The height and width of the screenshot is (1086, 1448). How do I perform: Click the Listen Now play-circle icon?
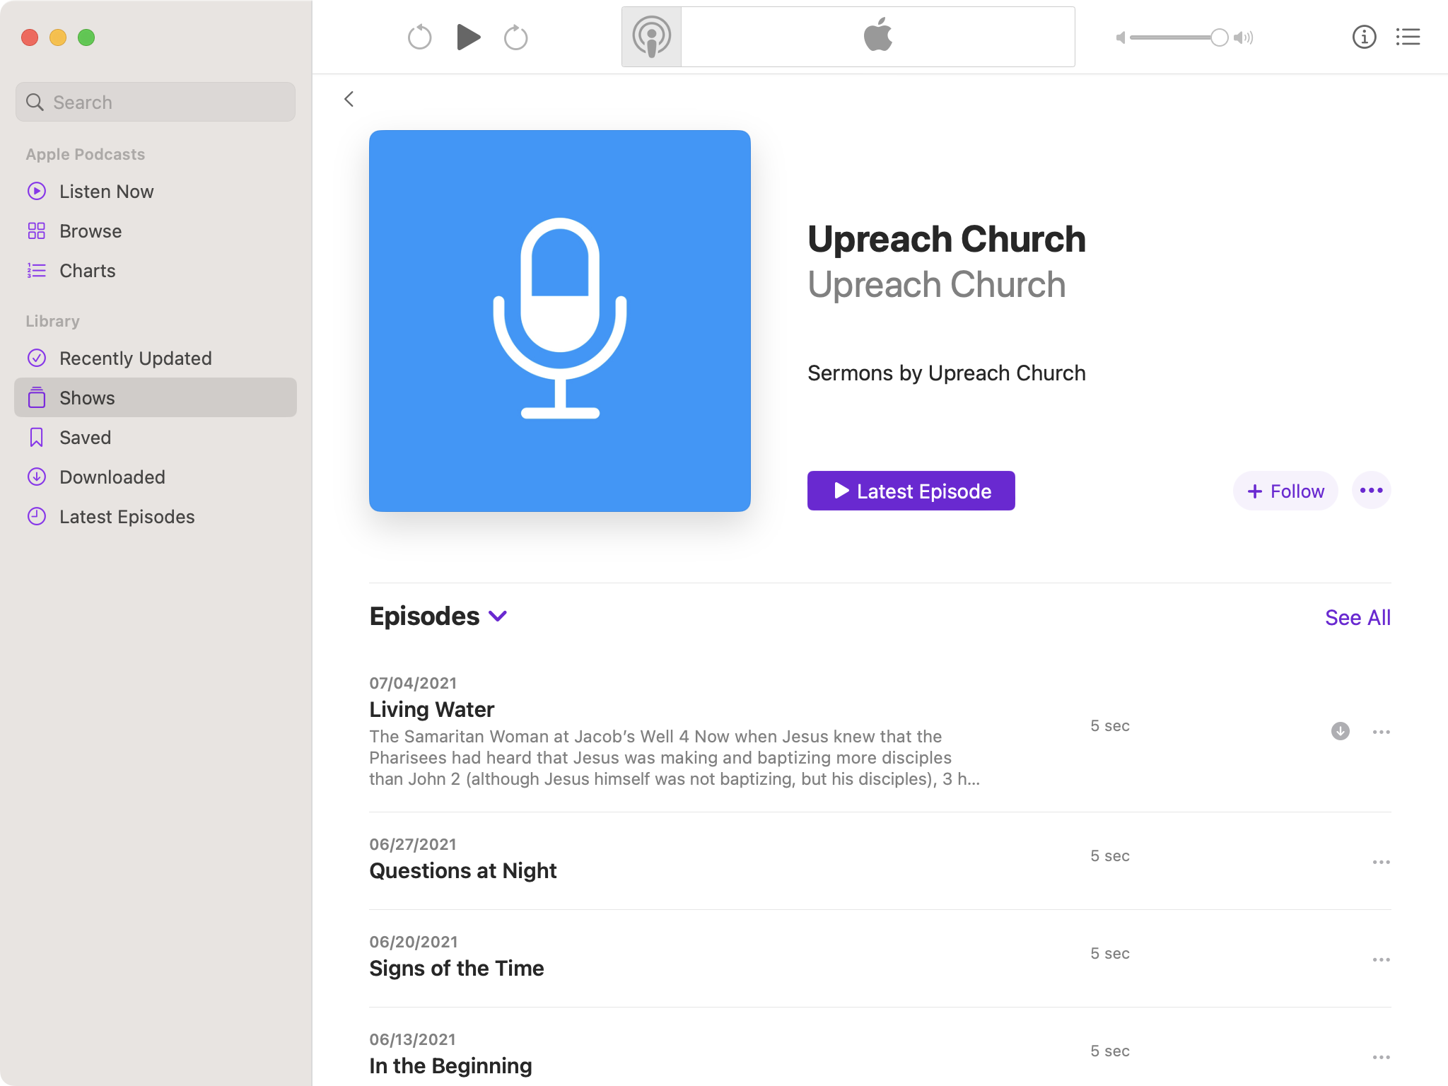click(37, 192)
